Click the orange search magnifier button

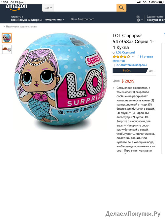coord(121,8)
